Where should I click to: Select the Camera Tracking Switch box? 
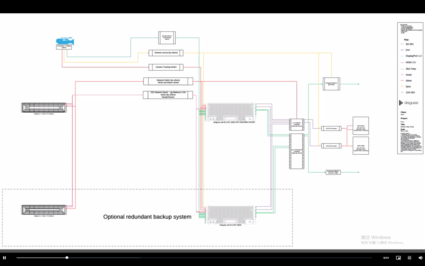[x=166, y=67]
